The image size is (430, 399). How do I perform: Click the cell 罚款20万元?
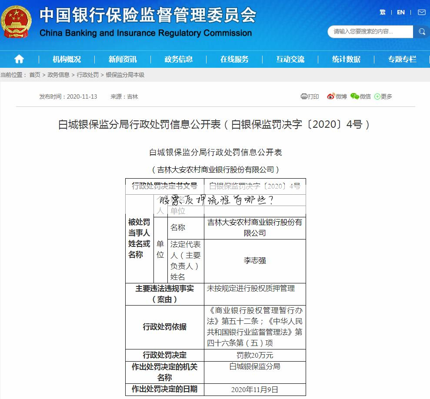(x=255, y=355)
